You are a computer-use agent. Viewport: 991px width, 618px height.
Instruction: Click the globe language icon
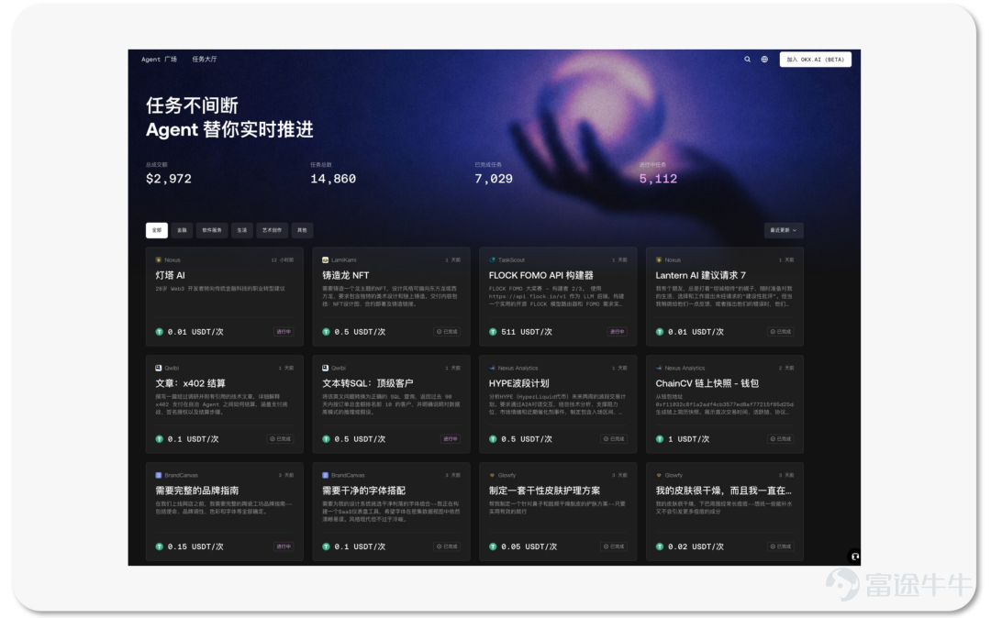coord(764,60)
